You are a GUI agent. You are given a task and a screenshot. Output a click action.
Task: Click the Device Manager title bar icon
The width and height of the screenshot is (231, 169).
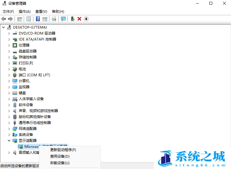click(x=4, y=3)
